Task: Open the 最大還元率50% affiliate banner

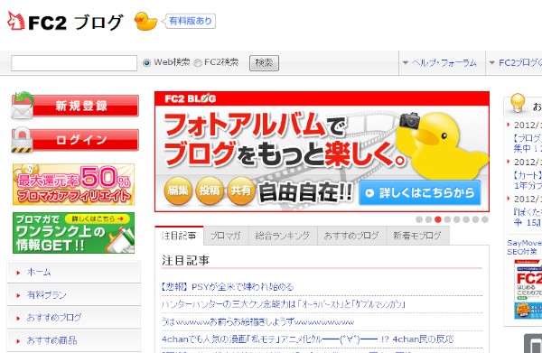Action: pyautogui.click(x=74, y=184)
